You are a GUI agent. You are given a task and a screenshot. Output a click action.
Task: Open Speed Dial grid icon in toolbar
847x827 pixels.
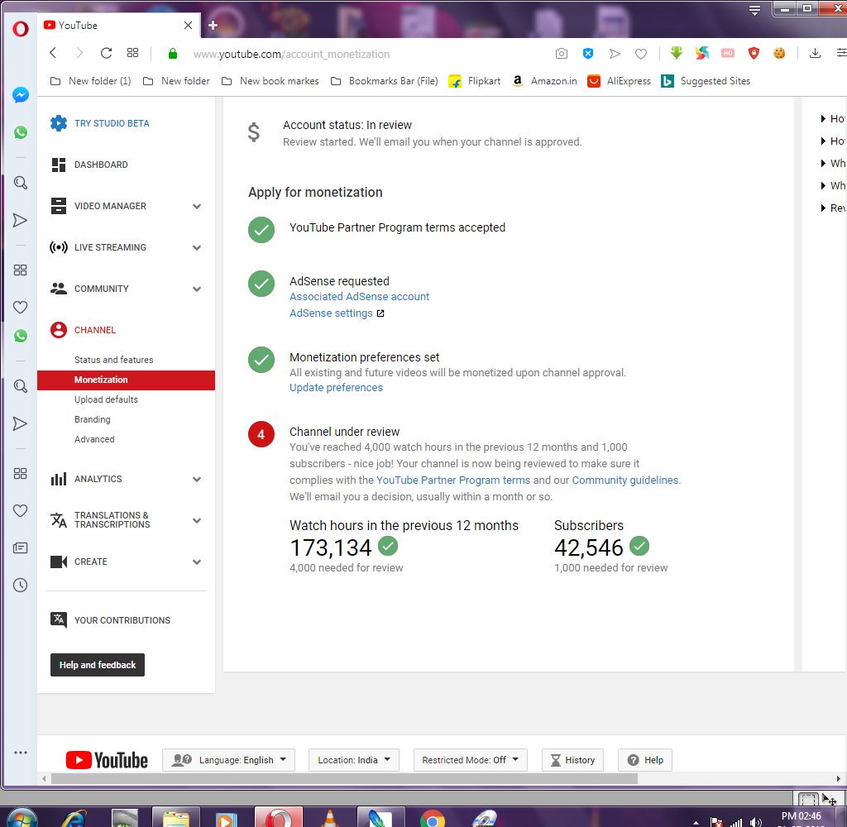tap(133, 53)
